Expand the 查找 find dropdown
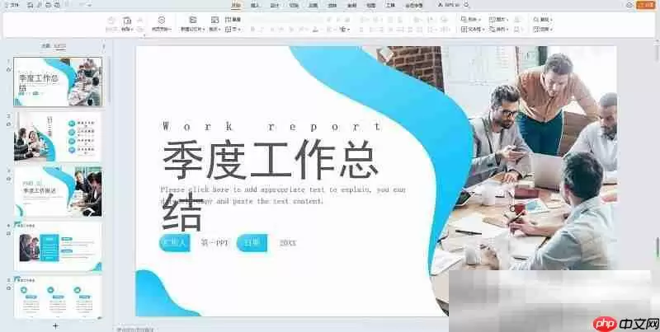The width and height of the screenshot is (660, 332). [543, 20]
